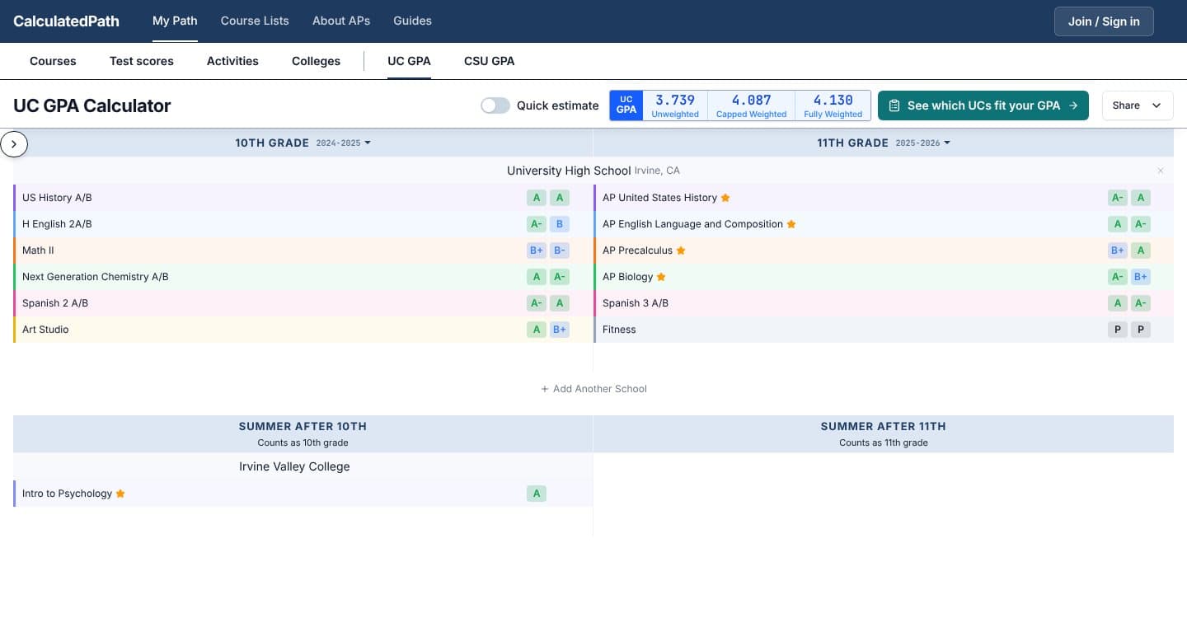Select the Art Studio course row

point(303,330)
